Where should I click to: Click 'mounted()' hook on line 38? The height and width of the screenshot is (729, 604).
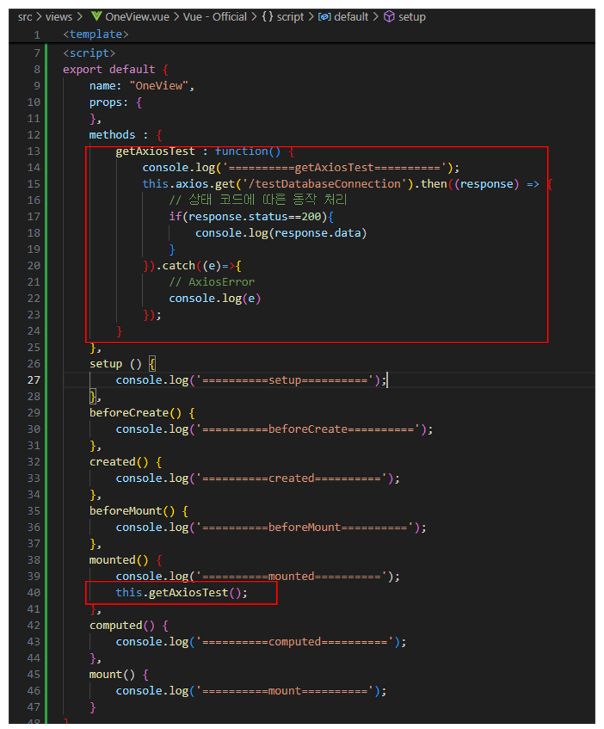point(118,560)
